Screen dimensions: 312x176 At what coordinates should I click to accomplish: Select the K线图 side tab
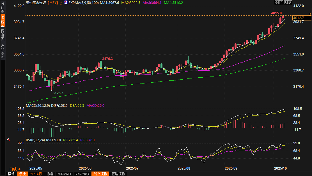[3, 21]
